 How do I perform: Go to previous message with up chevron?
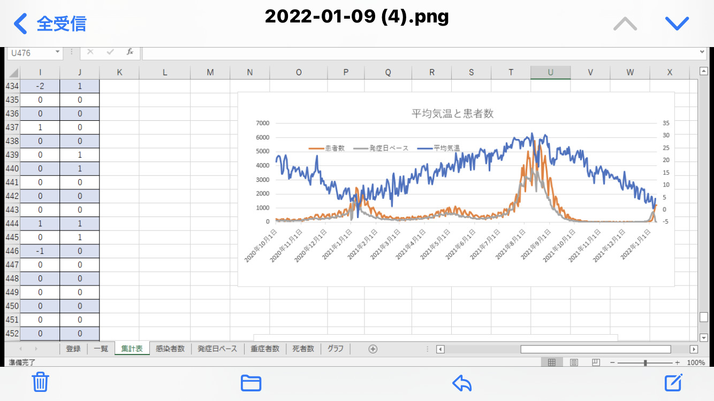(x=625, y=24)
